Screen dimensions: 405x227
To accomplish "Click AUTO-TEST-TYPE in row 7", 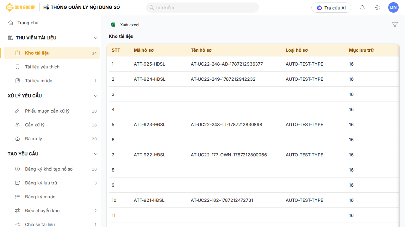I will point(304,155).
